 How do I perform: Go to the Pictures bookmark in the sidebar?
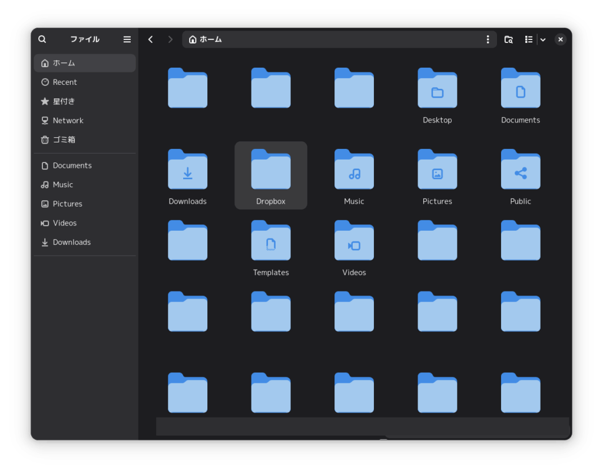(85, 204)
